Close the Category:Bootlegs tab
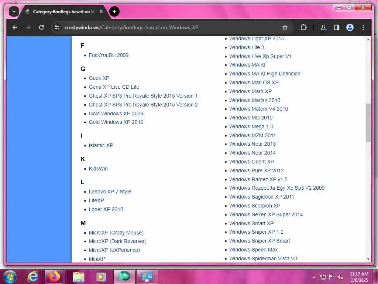 tap(101, 11)
